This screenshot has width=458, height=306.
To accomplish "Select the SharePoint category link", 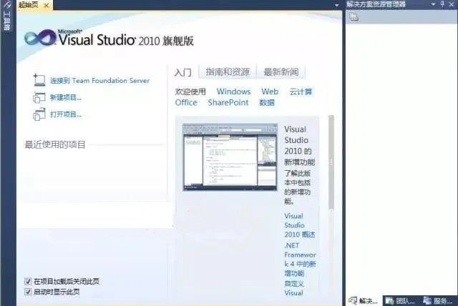I will [x=228, y=103].
